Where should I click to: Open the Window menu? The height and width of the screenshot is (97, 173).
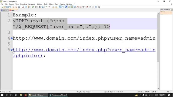pos(69,4)
